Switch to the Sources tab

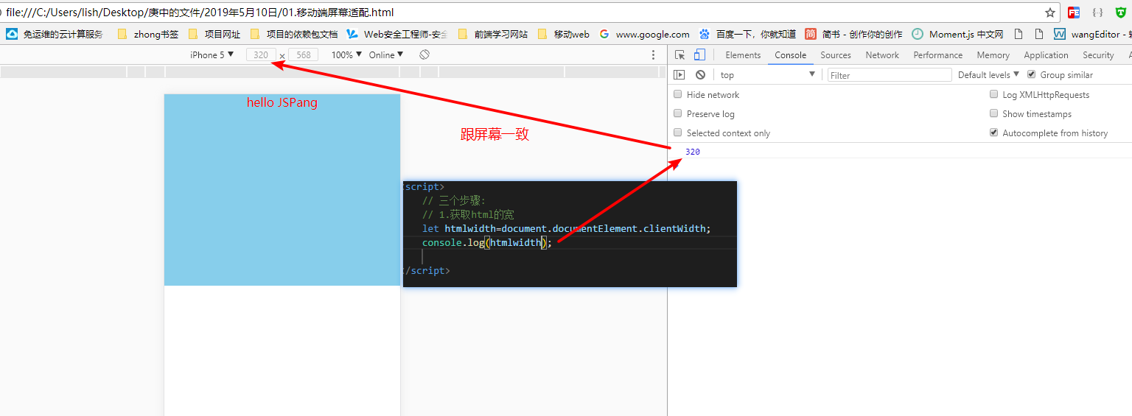pos(836,55)
